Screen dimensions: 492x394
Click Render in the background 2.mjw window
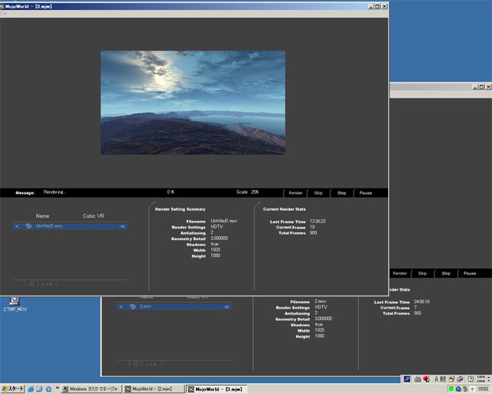tap(400, 273)
